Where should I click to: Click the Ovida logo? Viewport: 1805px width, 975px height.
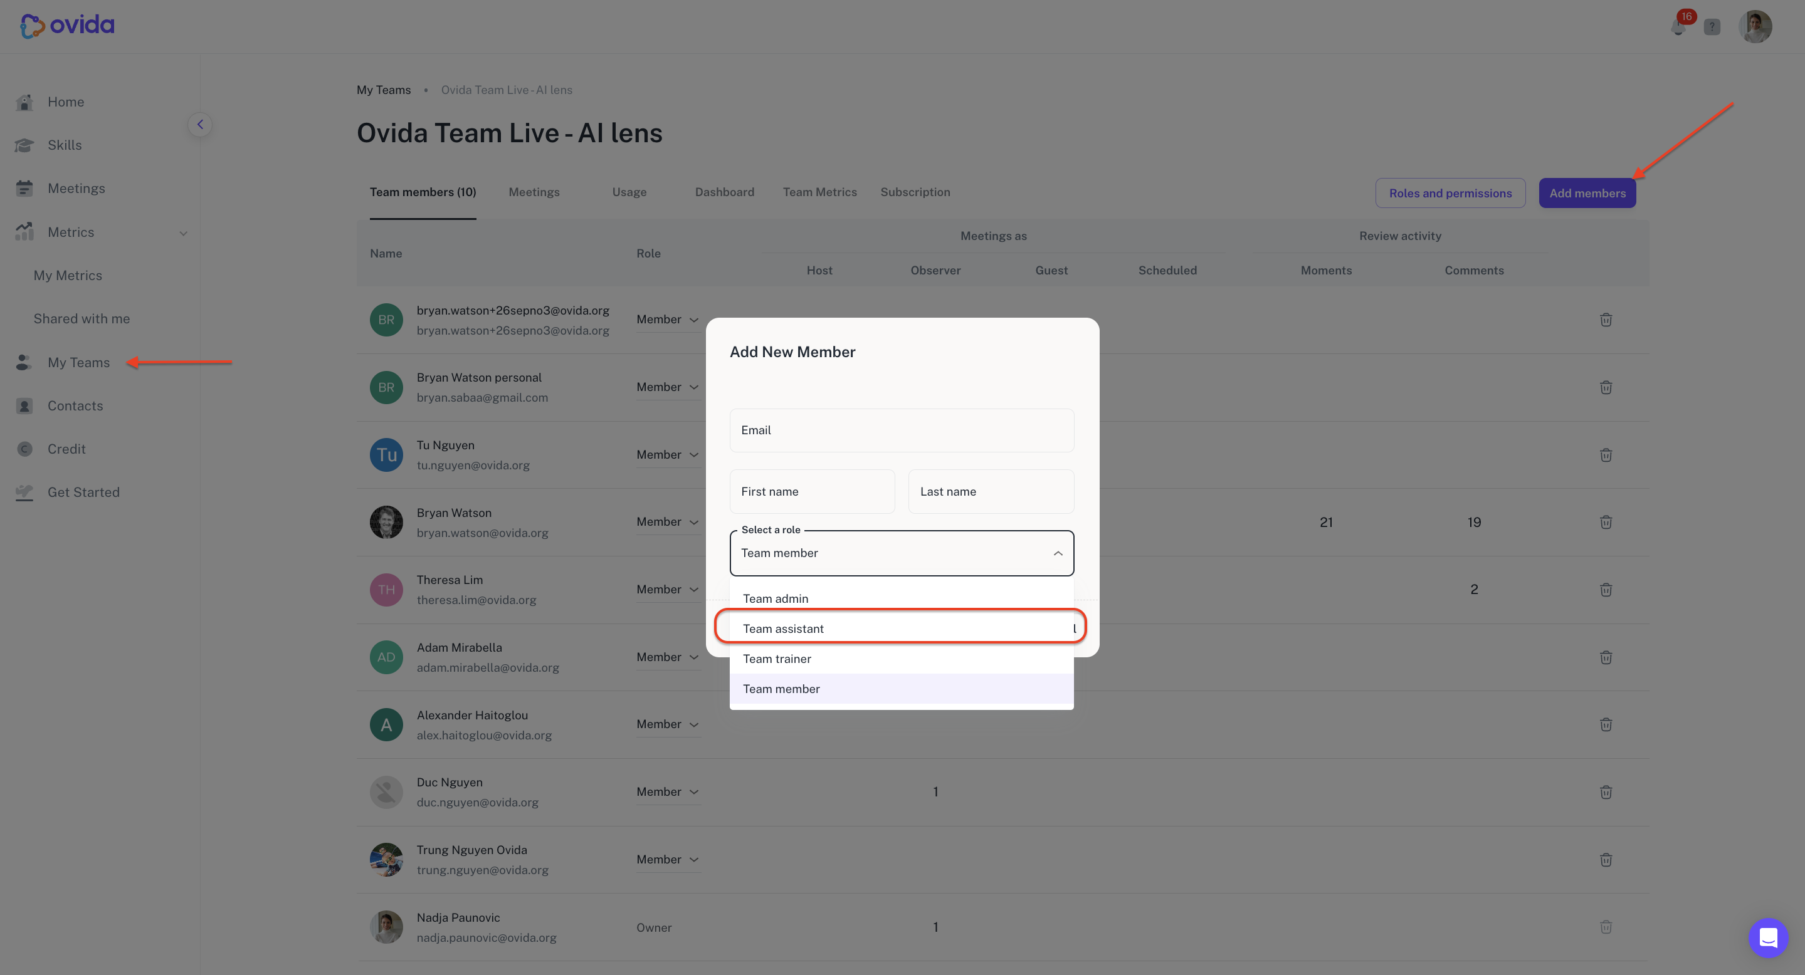67,25
